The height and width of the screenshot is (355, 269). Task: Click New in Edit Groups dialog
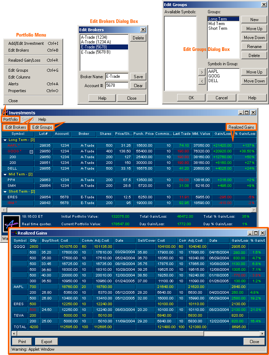[254, 20]
